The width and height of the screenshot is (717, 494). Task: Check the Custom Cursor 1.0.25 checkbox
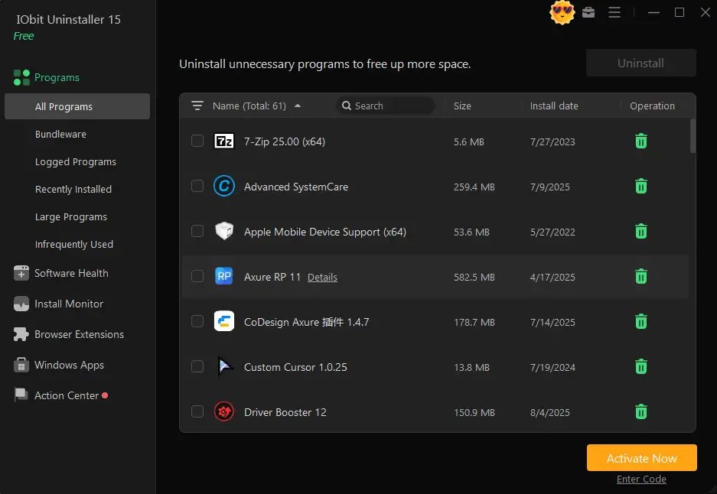click(197, 367)
